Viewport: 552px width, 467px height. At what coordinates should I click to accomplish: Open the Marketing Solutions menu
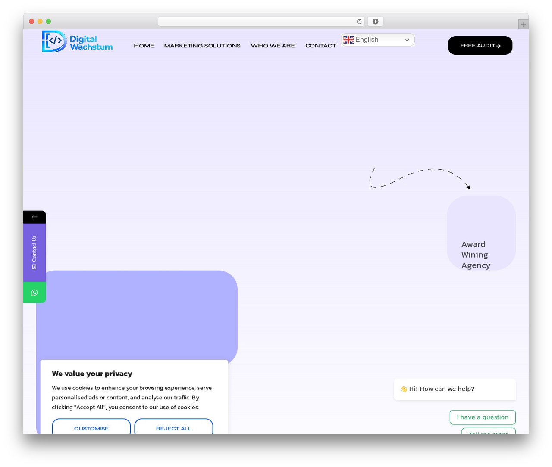(202, 46)
